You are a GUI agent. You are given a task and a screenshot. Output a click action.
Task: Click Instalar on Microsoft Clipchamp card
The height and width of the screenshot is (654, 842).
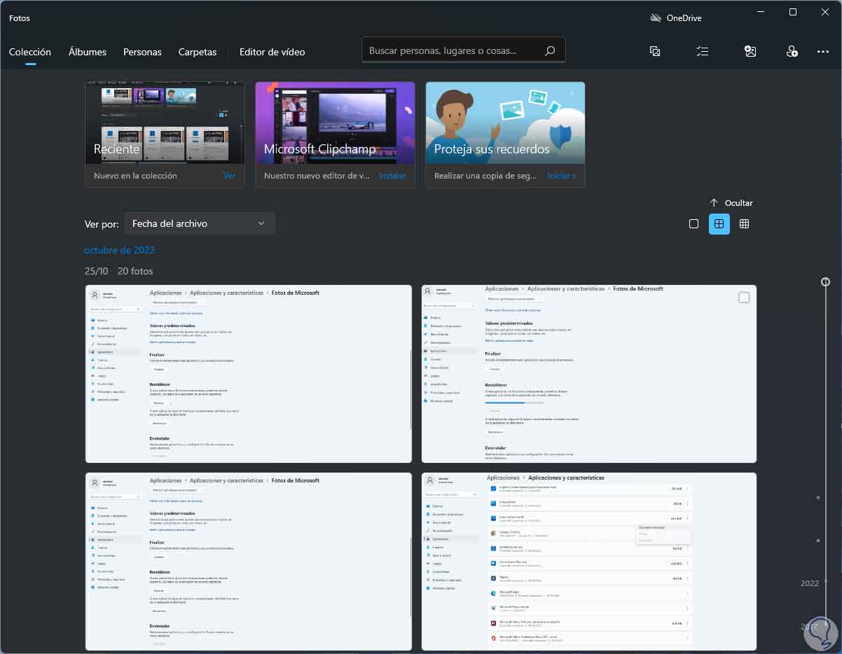click(392, 176)
